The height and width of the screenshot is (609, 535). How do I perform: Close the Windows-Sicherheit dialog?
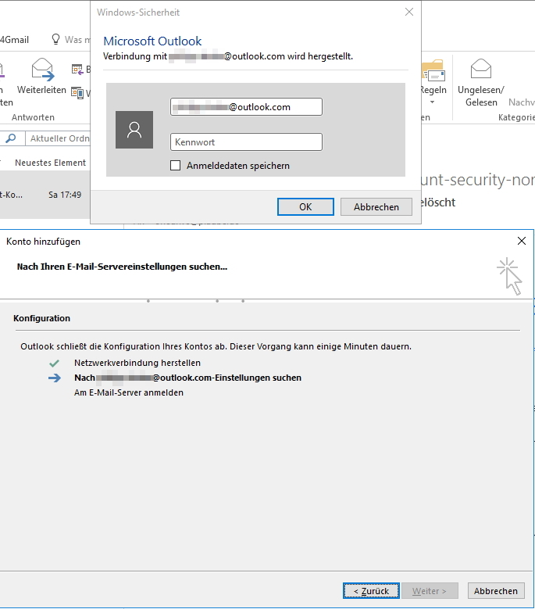click(409, 12)
